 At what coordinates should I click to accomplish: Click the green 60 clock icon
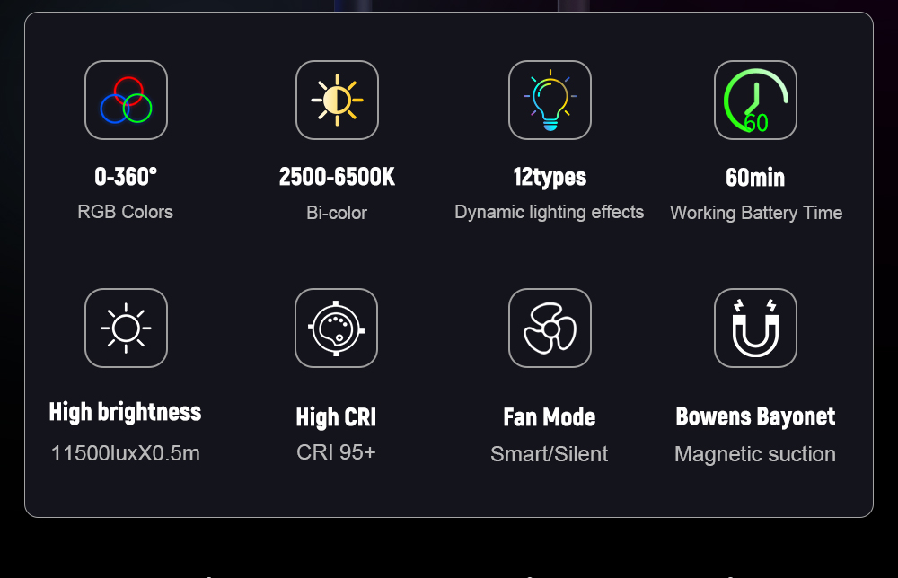[x=755, y=101]
